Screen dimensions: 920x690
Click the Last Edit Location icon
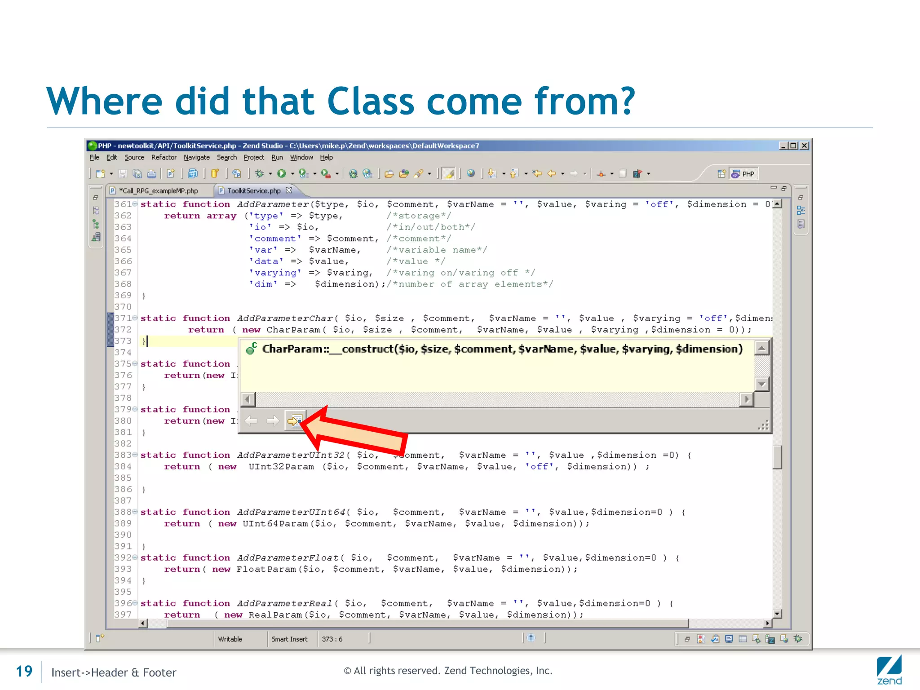pyautogui.click(x=537, y=174)
